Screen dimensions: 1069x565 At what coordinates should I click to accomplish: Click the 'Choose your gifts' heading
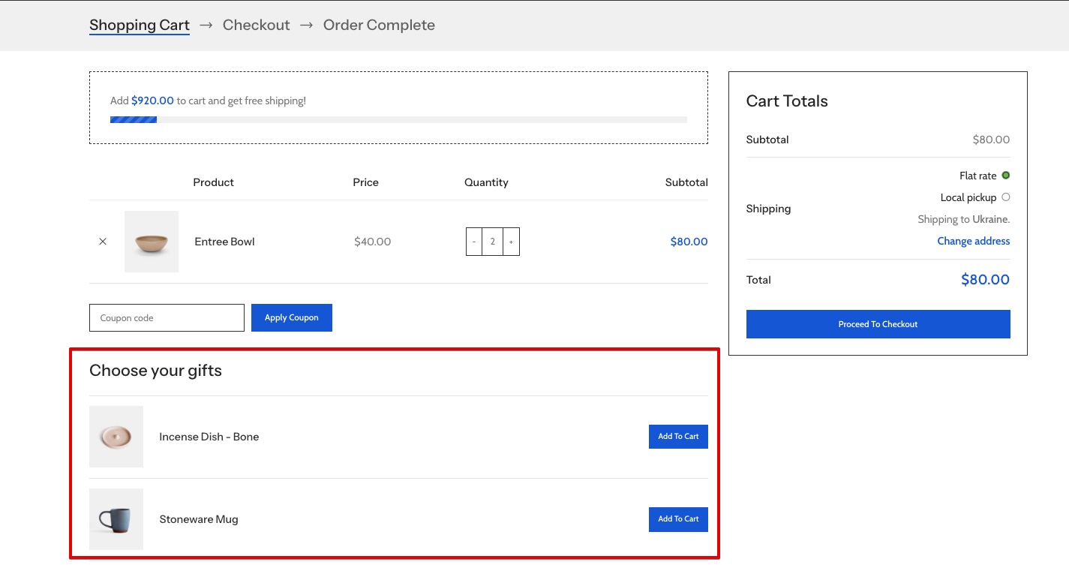(x=155, y=371)
